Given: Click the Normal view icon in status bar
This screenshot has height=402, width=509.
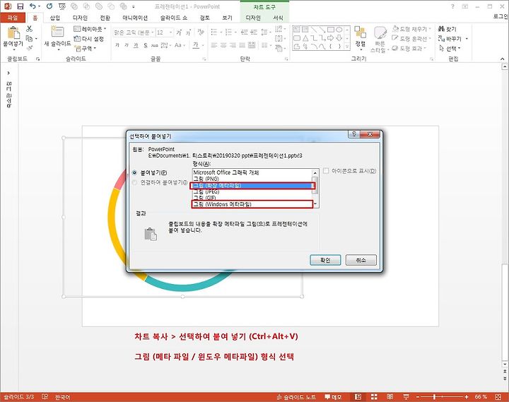Looking at the screenshot, I should pyautogui.click(x=358, y=397).
